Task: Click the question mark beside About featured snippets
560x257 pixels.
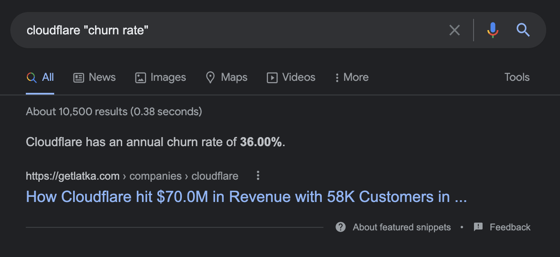Action: click(x=340, y=227)
